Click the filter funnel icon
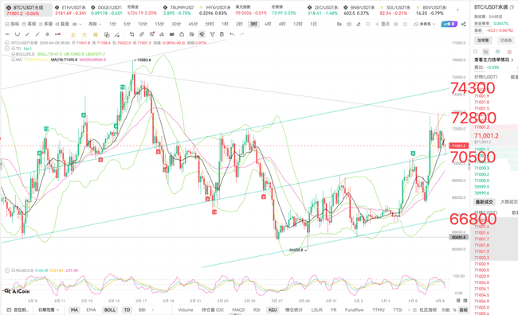 (212, 34)
